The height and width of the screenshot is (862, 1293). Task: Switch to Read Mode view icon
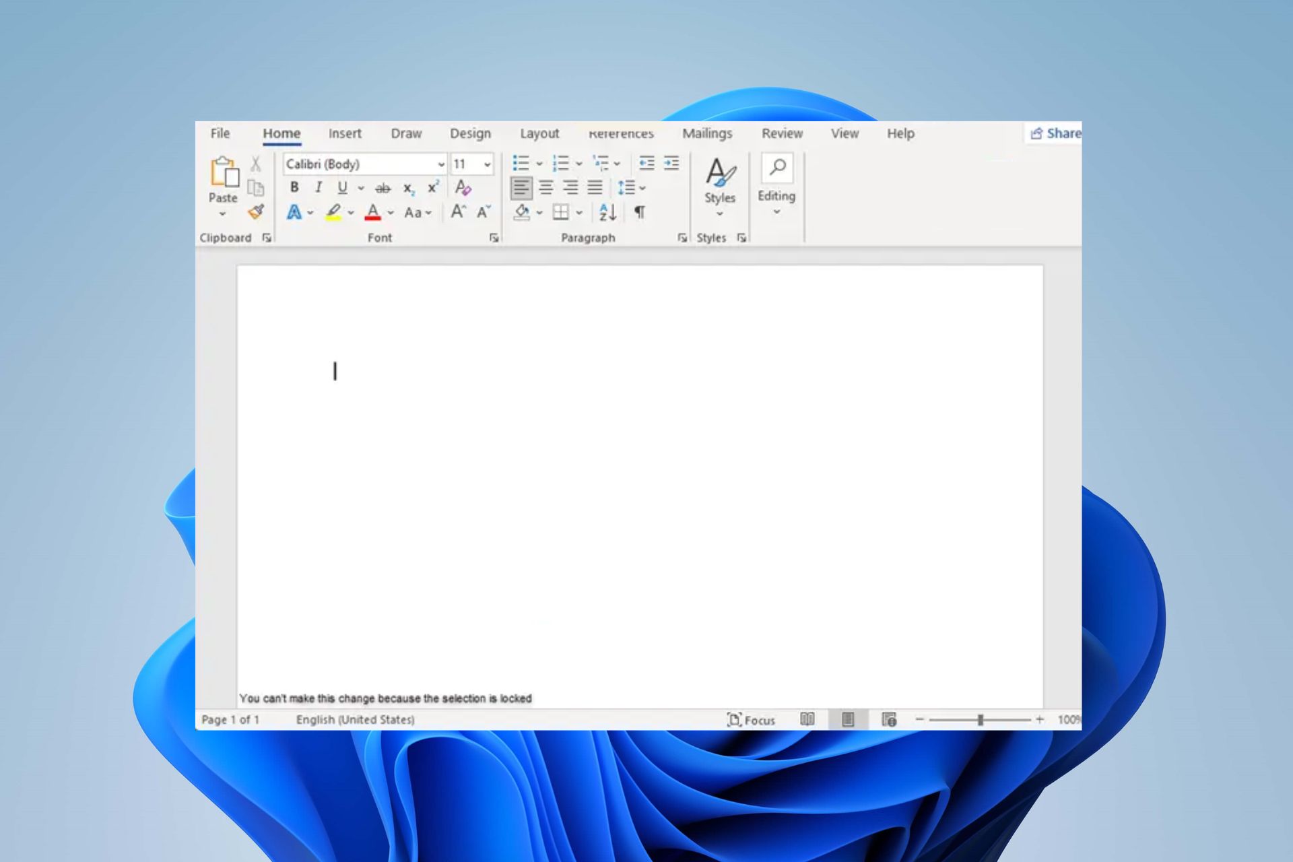pyautogui.click(x=807, y=719)
